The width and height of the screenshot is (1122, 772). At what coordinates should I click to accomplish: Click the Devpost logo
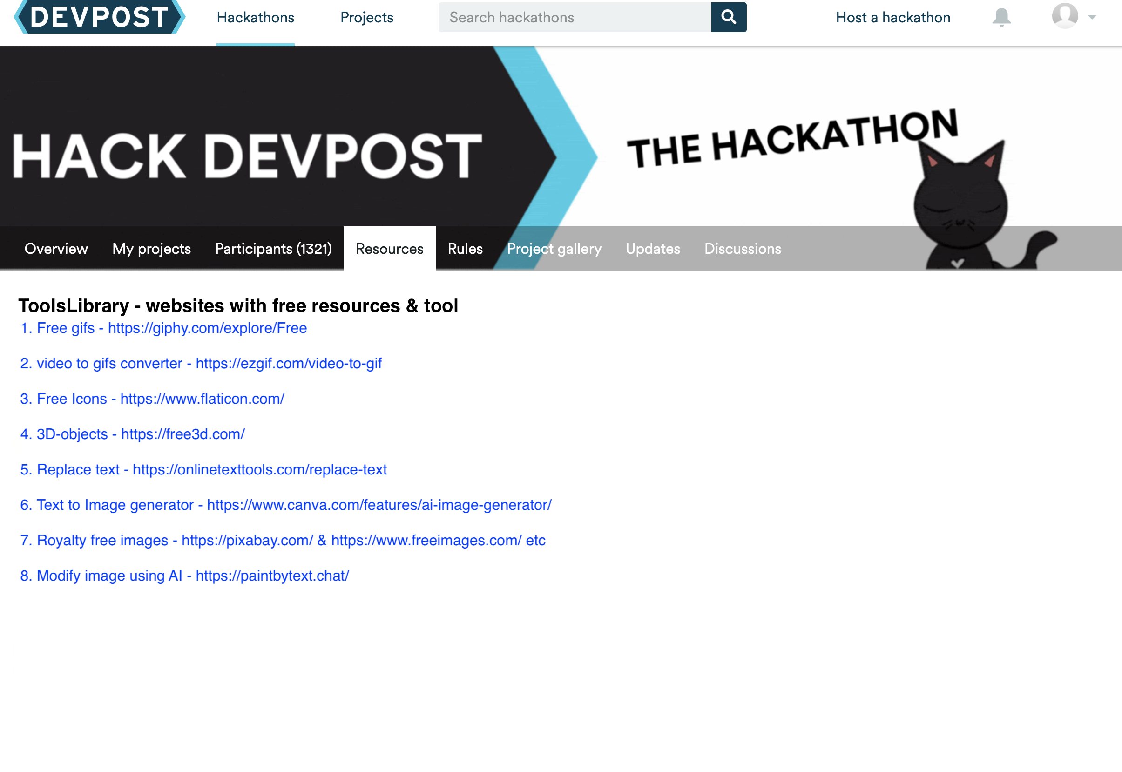[x=99, y=17]
